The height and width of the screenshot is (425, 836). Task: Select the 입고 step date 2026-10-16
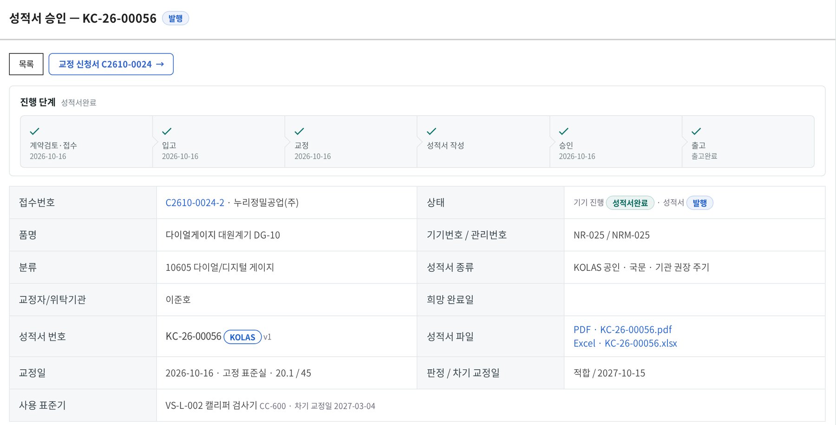[180, 157]
